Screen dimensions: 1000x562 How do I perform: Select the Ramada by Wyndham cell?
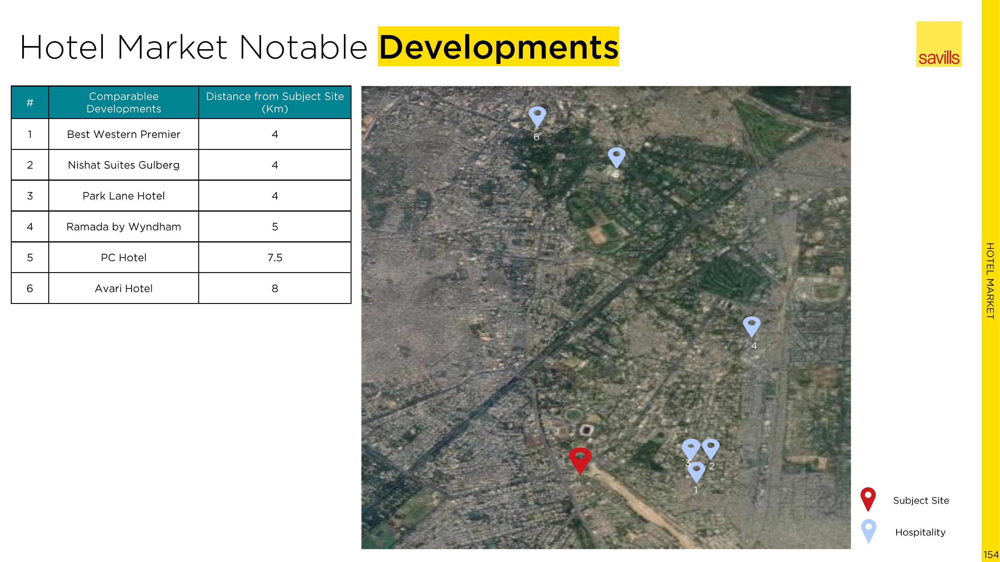[124, 227]
